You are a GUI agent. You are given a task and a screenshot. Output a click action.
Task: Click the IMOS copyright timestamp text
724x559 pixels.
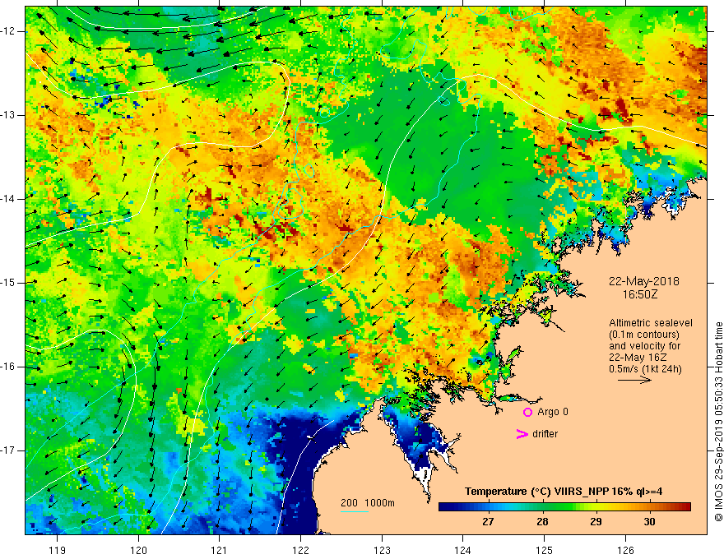pyautogui.click(x=718, y=422)
